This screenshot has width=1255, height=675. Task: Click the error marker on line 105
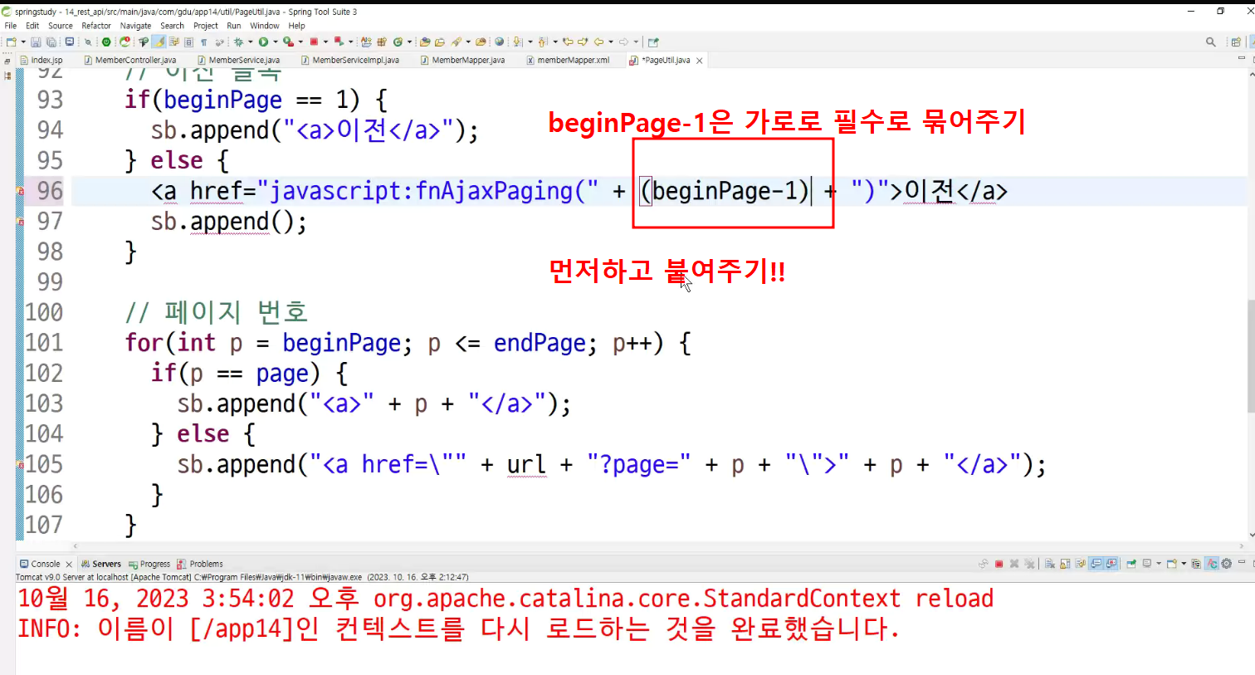(x=20, y=465)
